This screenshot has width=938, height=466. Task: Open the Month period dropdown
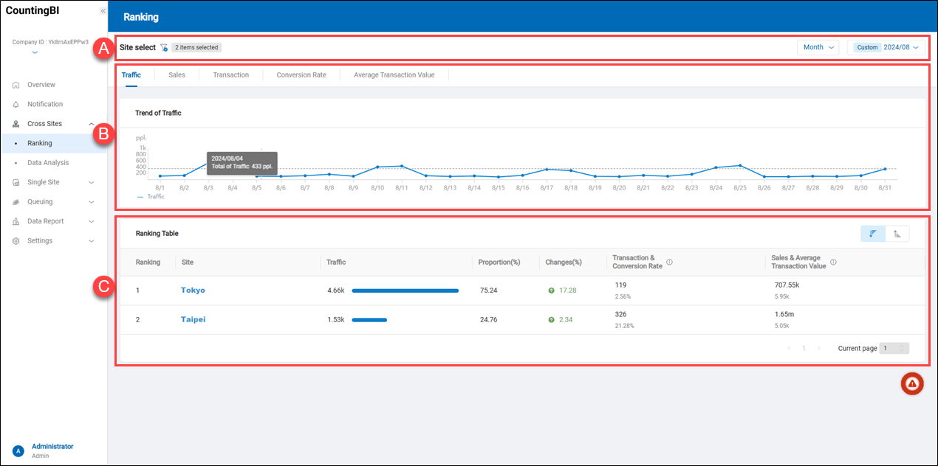click(818, 47)
